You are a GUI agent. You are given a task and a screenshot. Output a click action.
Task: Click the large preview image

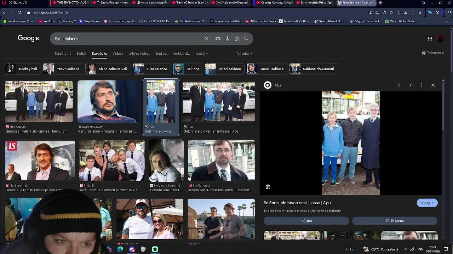click(351, 143)
